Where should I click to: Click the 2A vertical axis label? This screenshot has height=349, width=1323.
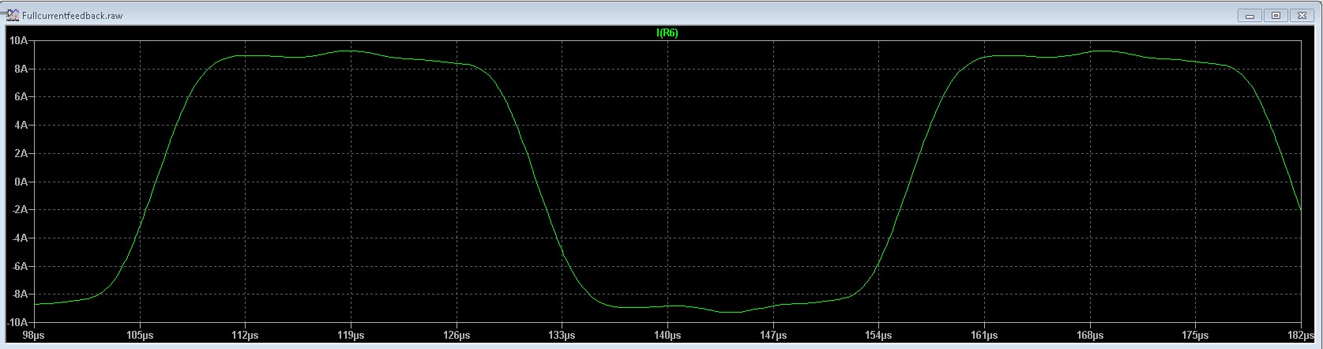tap(22, 153)
